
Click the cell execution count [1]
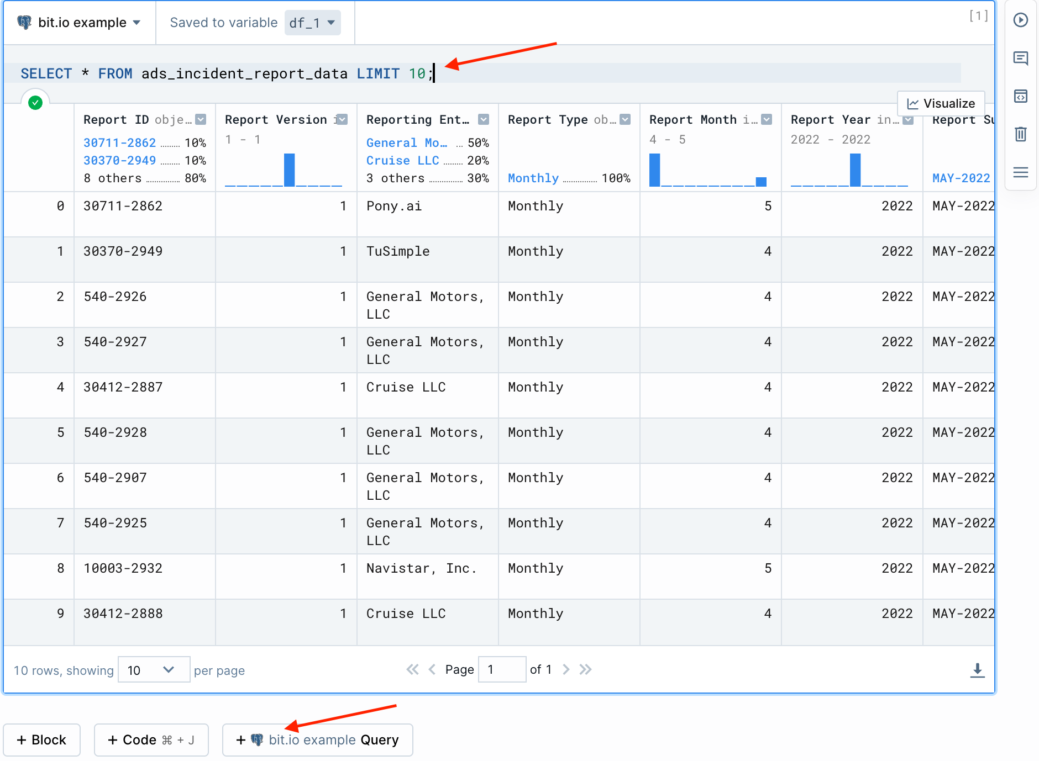pyautogui.click(x=978, y=15)
